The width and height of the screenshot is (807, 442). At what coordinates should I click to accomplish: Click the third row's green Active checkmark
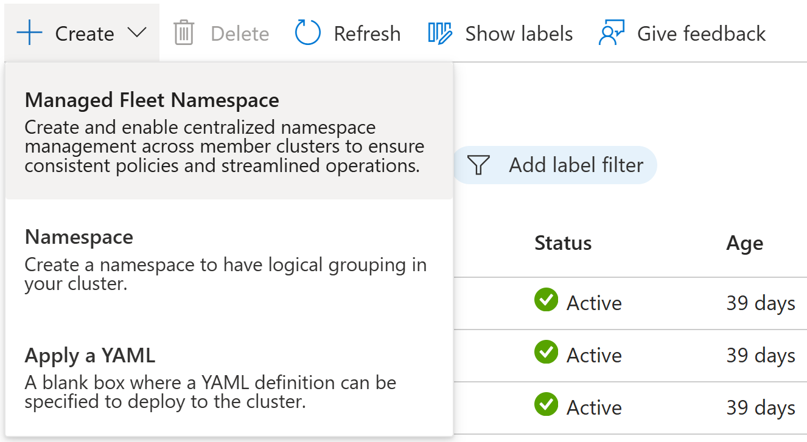[546, 404]
